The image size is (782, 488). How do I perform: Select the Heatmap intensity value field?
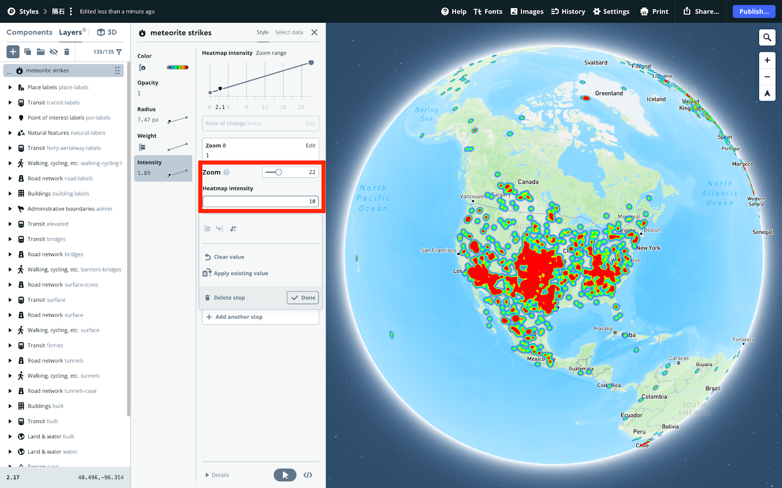coord(261,201)
